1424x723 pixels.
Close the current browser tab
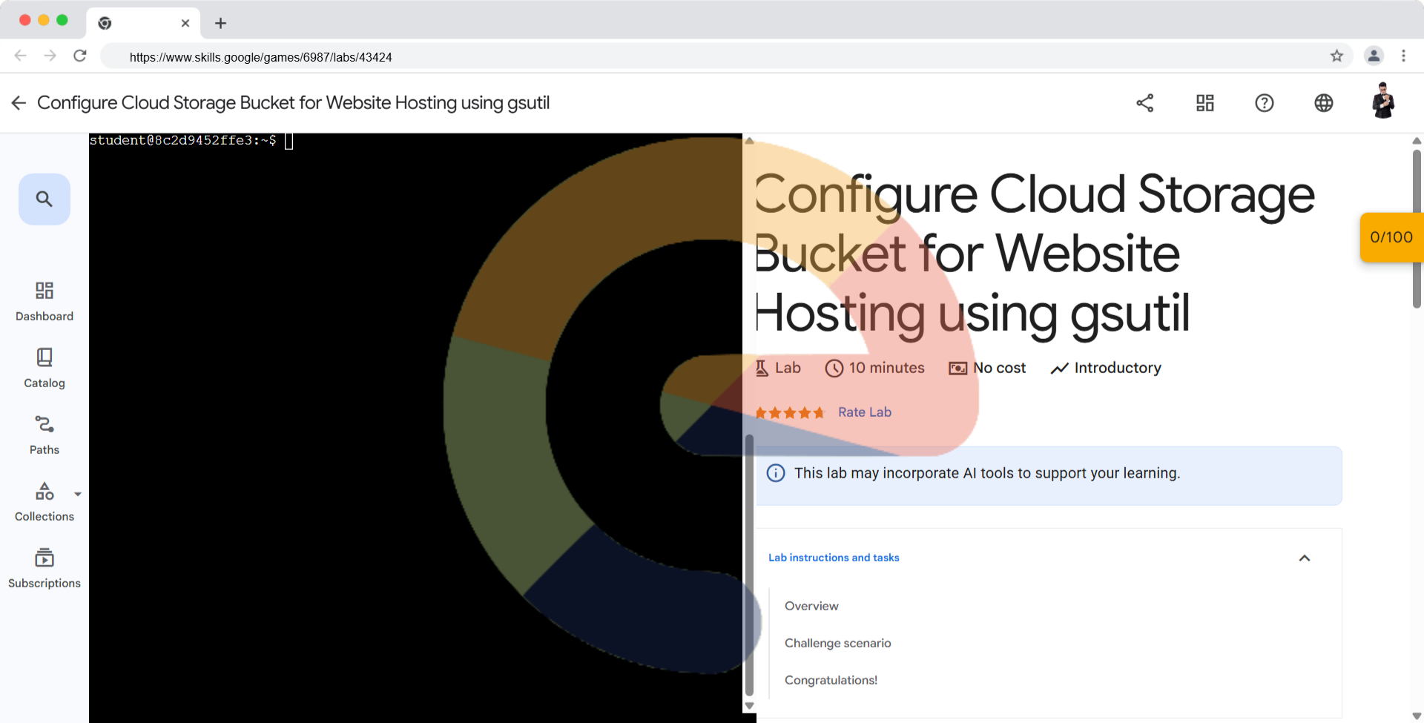[185, 23]
